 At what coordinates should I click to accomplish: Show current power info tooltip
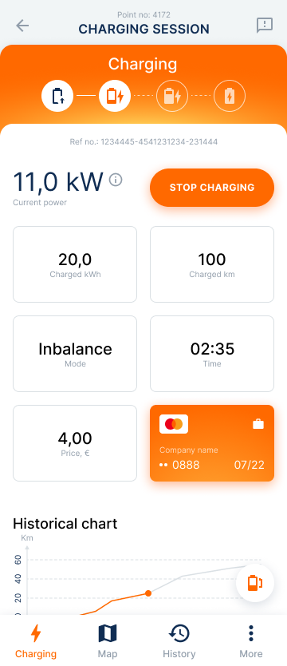point(116,180)
